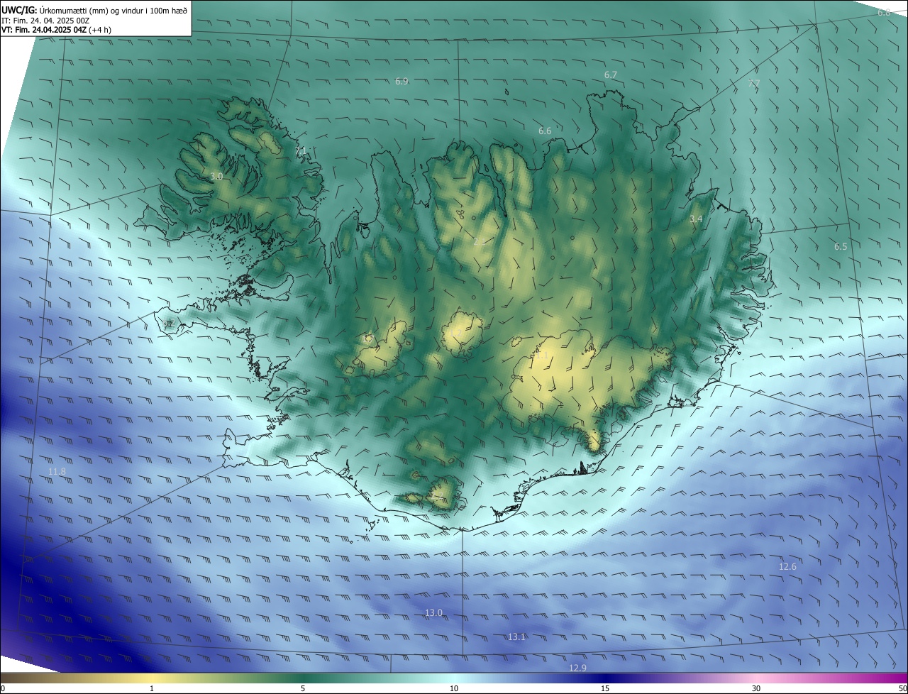Click the 13.0 value label
This screenshot has height=694, width=908.
click(433, 613)
